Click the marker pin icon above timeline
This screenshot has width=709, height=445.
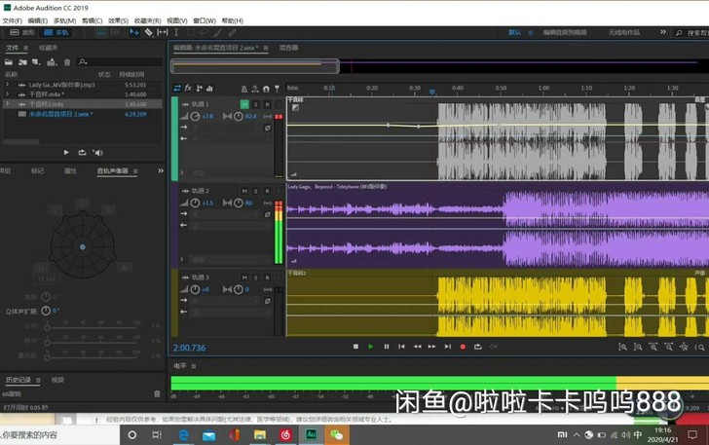tap(277, 89)
